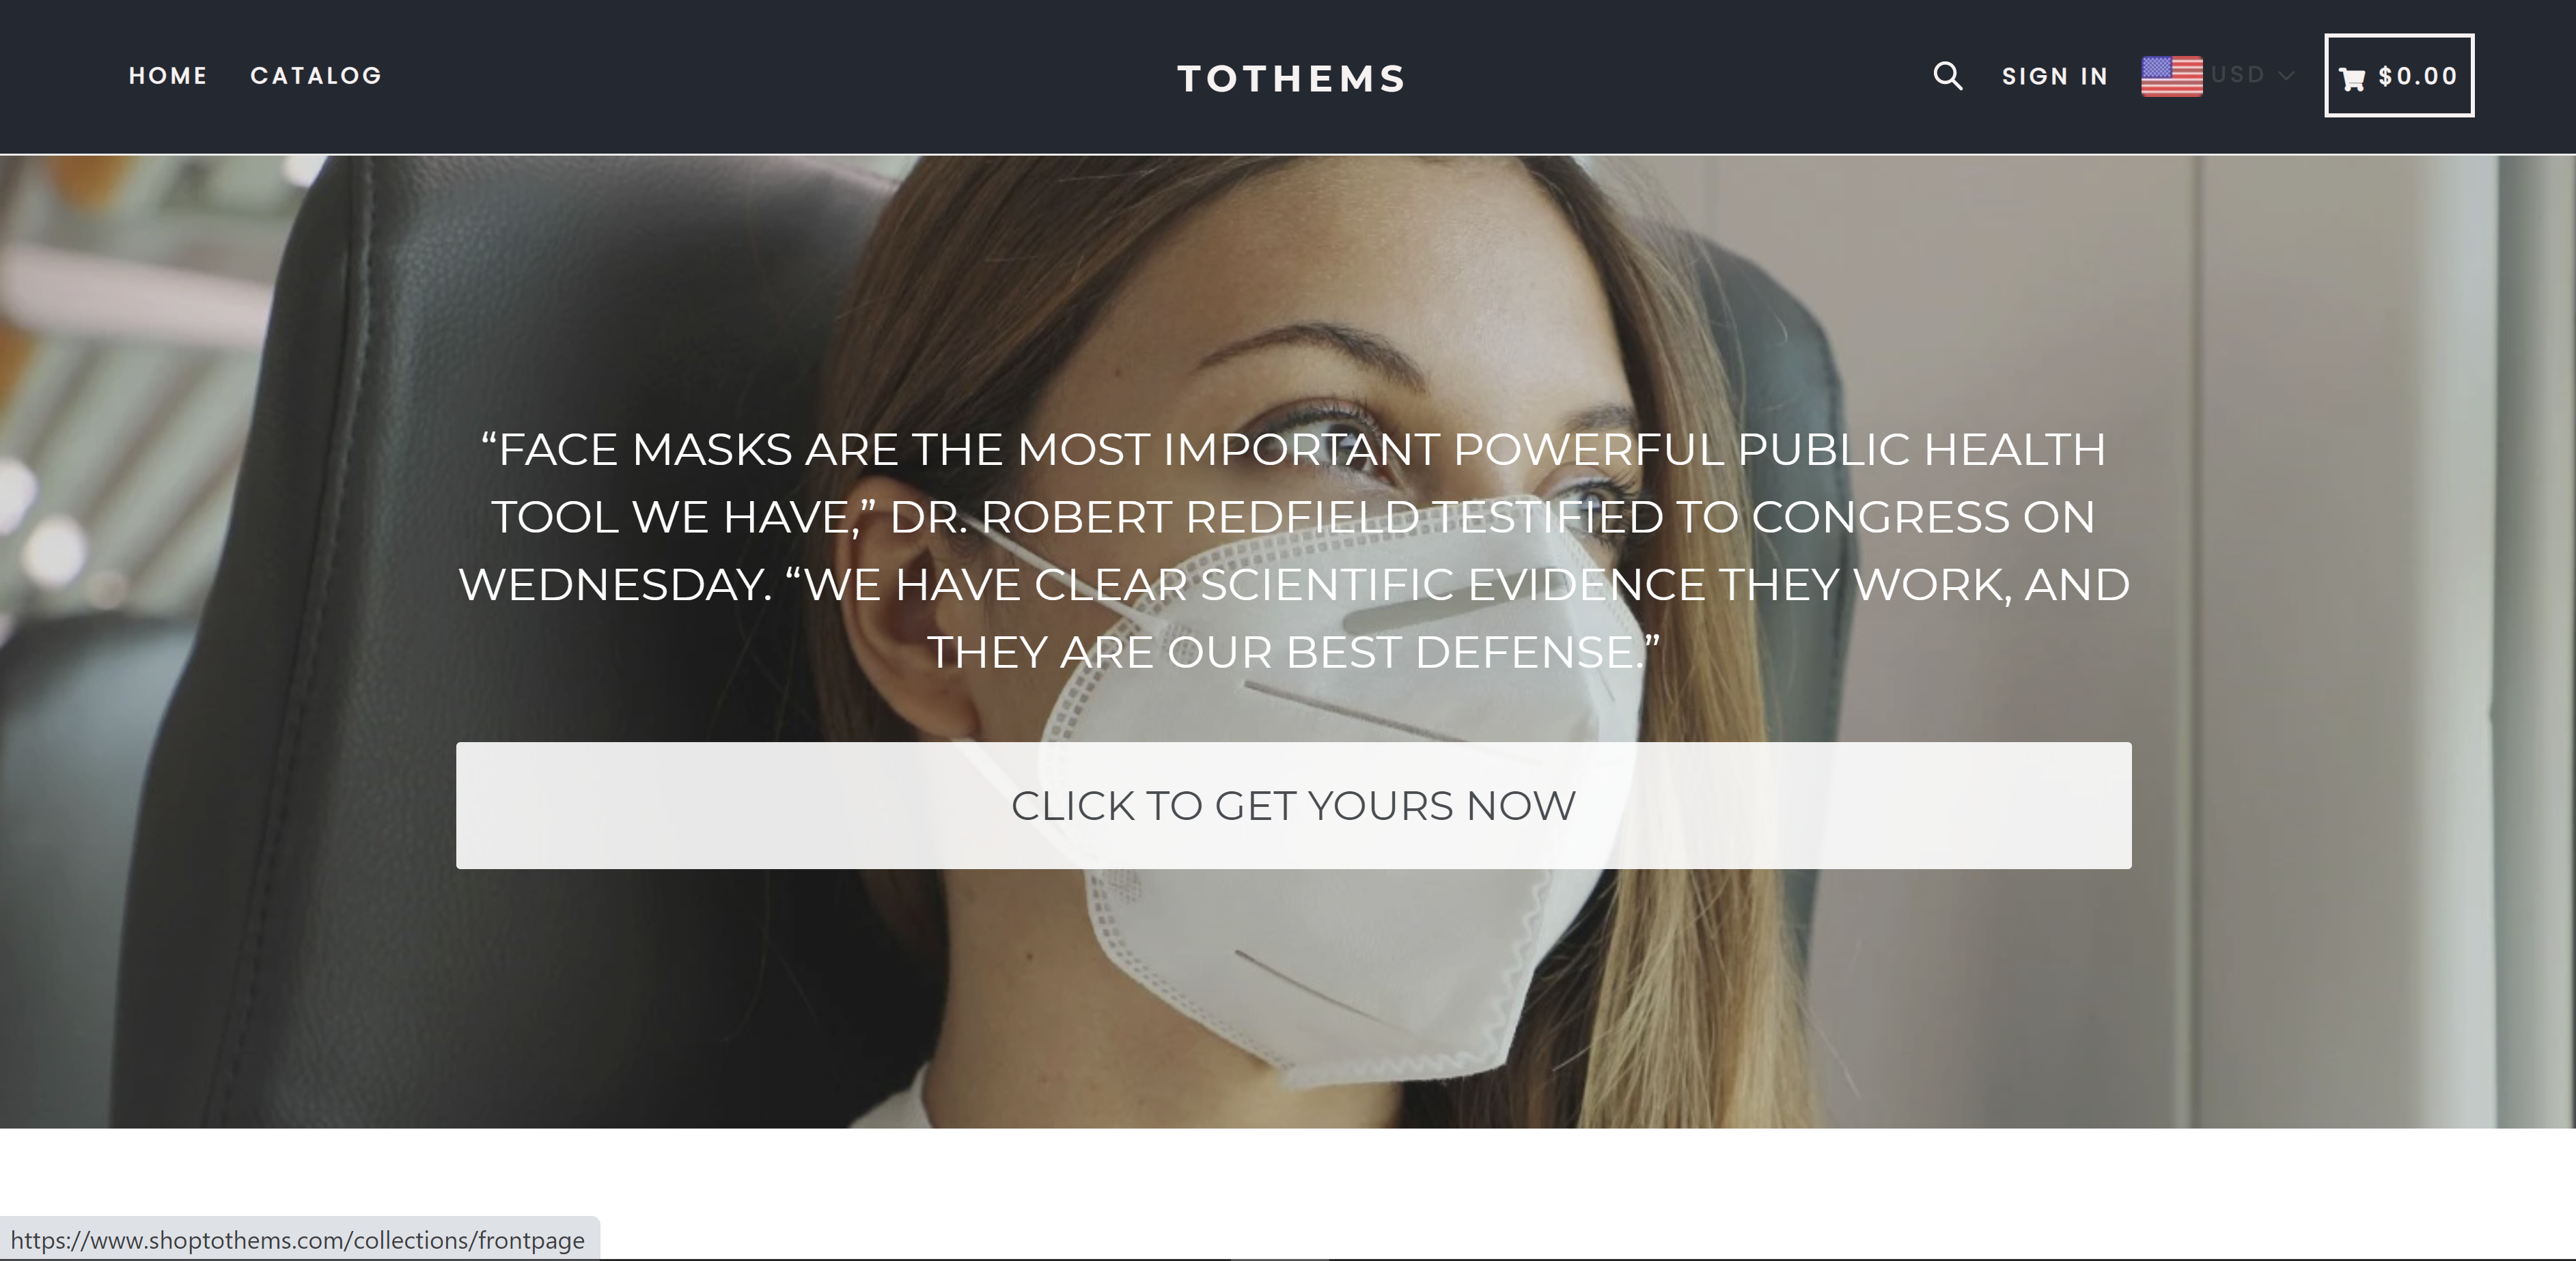Click the phrase THEY ARE OUR BEST DEFENSE

(1293, 651)
